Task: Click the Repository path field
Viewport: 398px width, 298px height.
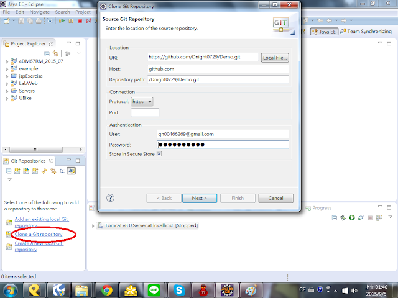Action: click(x=218, y=79)
